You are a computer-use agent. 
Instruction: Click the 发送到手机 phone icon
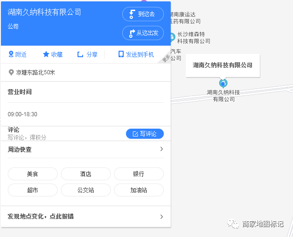pyautogui.click(x=121, y=54)
